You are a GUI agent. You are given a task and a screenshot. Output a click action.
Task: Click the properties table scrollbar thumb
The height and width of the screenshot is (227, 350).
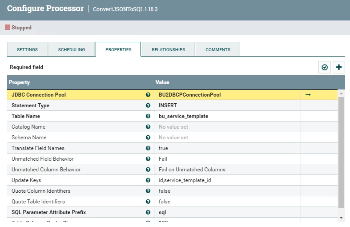click(341, 153)
